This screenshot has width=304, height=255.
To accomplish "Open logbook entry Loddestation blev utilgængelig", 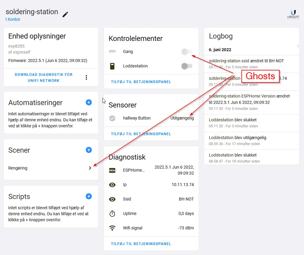I will tap(251, 141).
